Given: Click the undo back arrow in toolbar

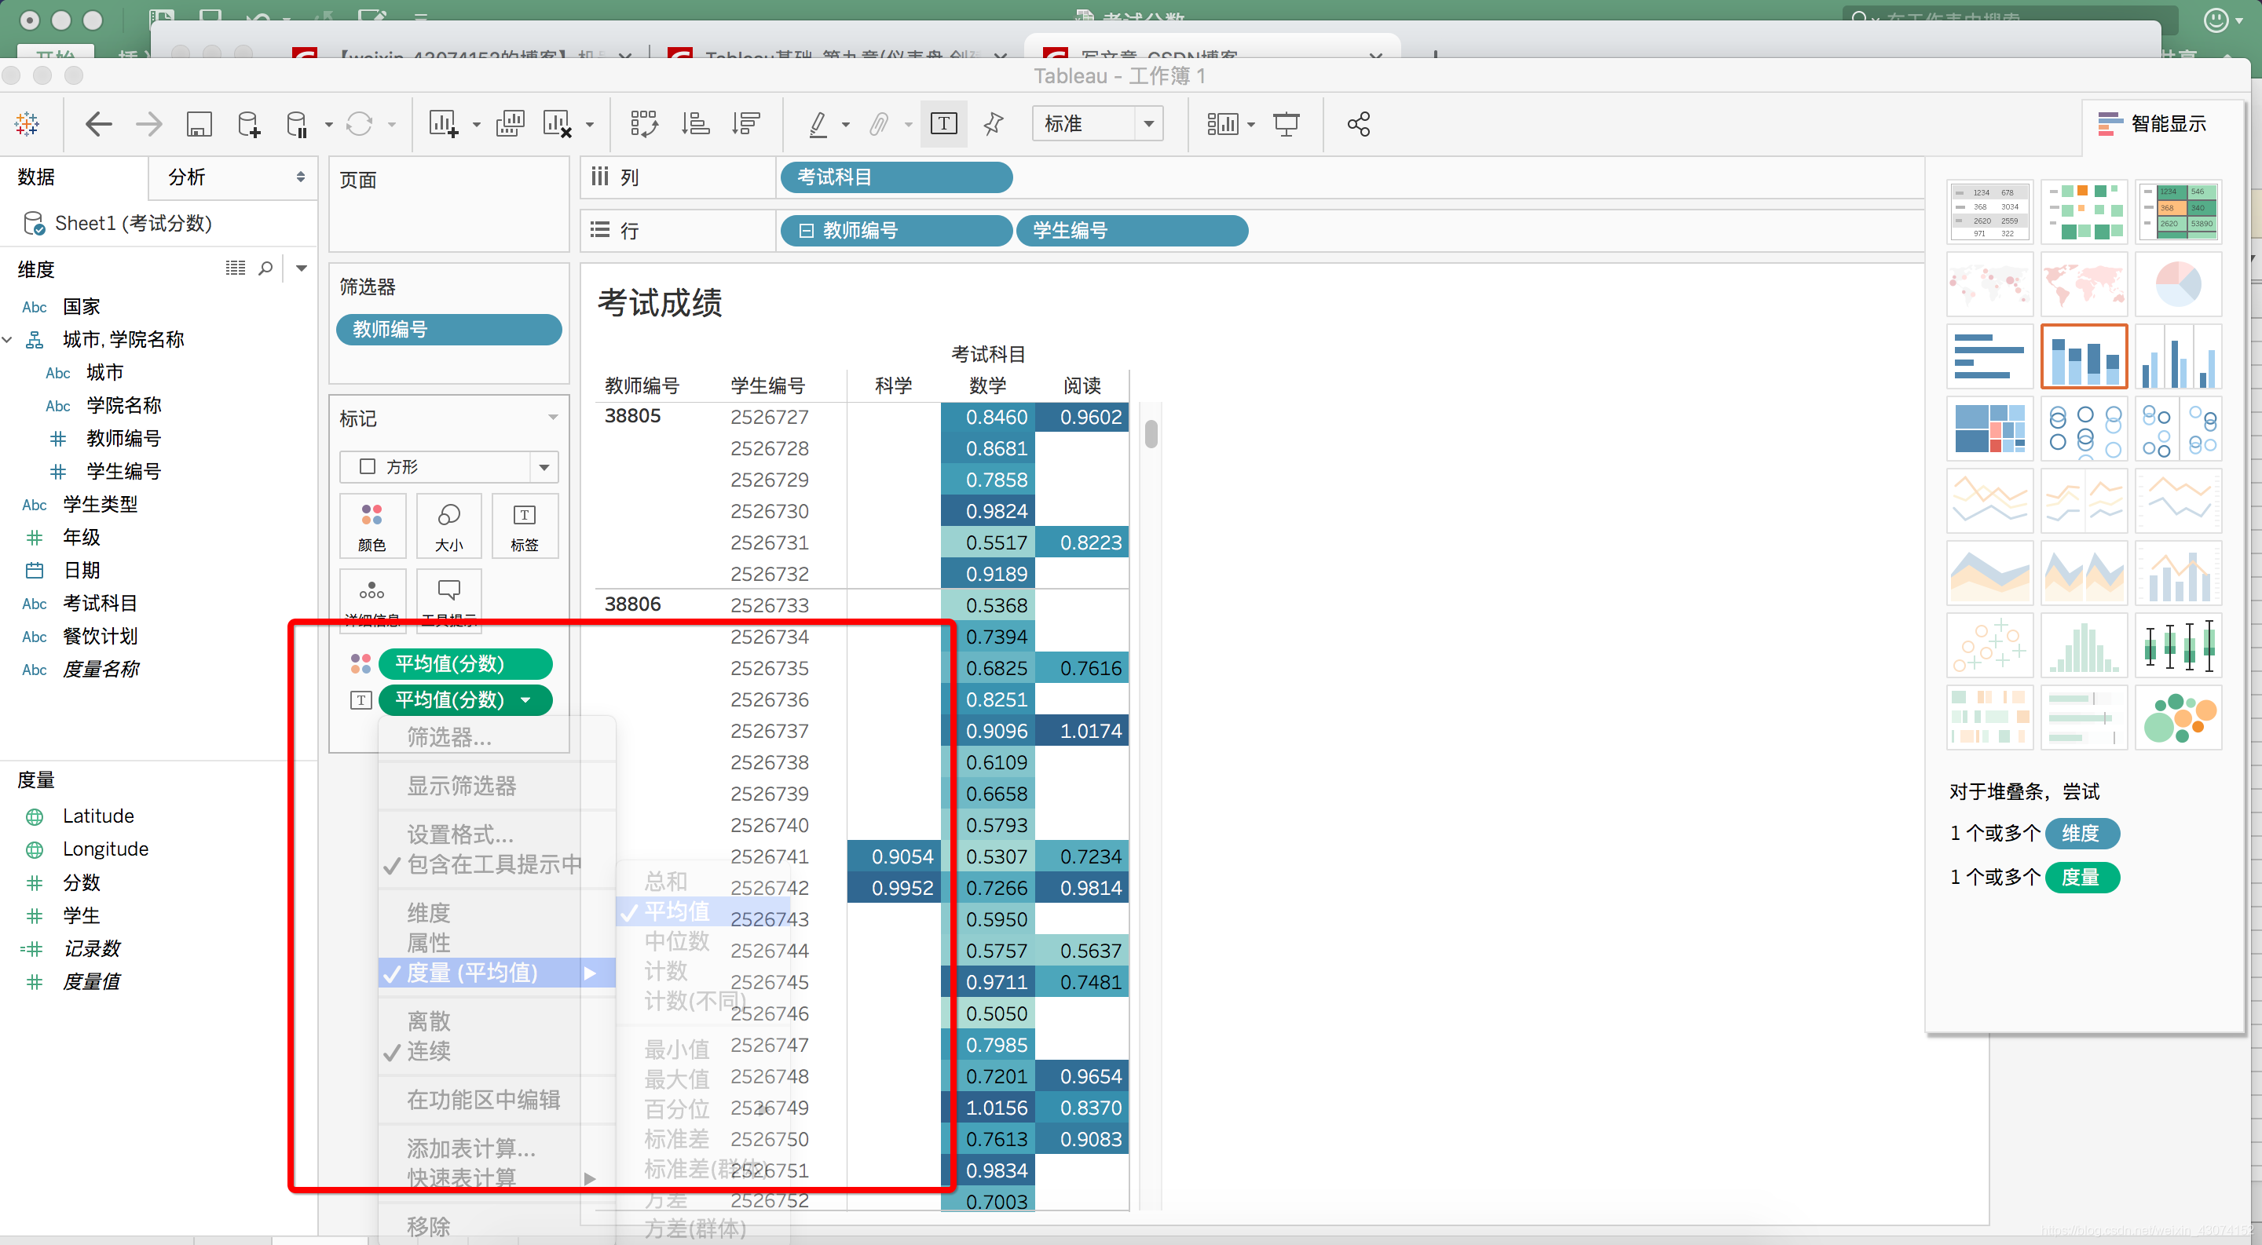Looking at the screenshot, I should (98, 124).
